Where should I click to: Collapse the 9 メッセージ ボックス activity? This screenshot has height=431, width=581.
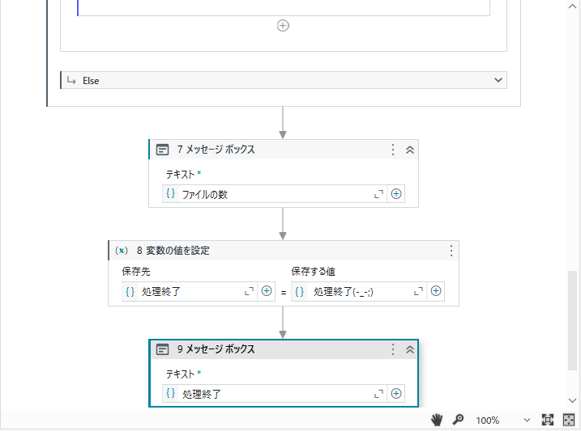click(410, 349)
